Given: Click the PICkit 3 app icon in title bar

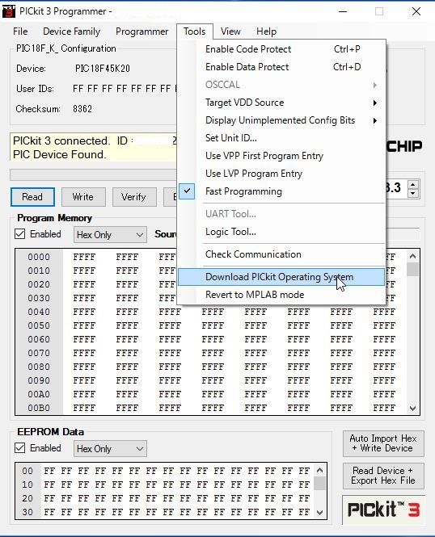Looking at the screenshot, I should pos(9,11).
